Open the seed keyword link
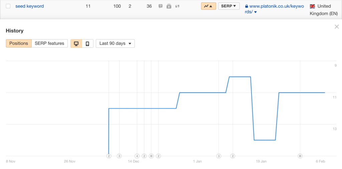 [29, 6]
